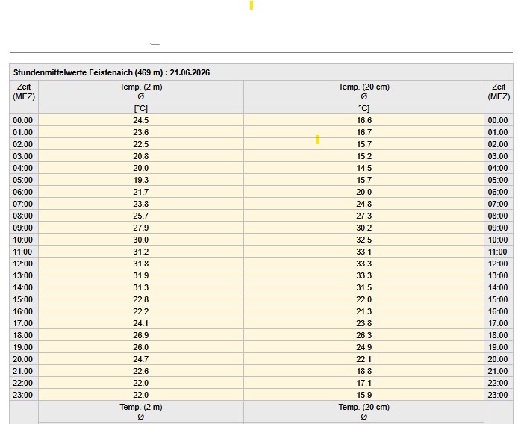Click 33.1 in the 11:00 row
The image size is (518, 424).
tap(363, 252)
